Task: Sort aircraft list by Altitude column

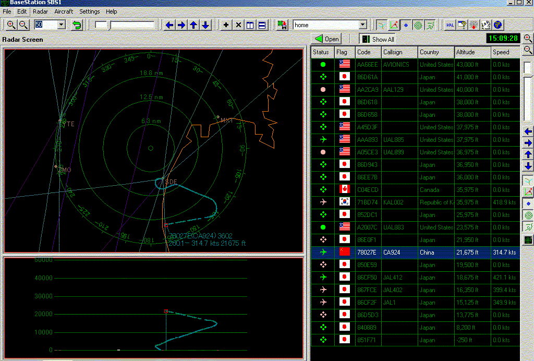Action: pos(472,52)
